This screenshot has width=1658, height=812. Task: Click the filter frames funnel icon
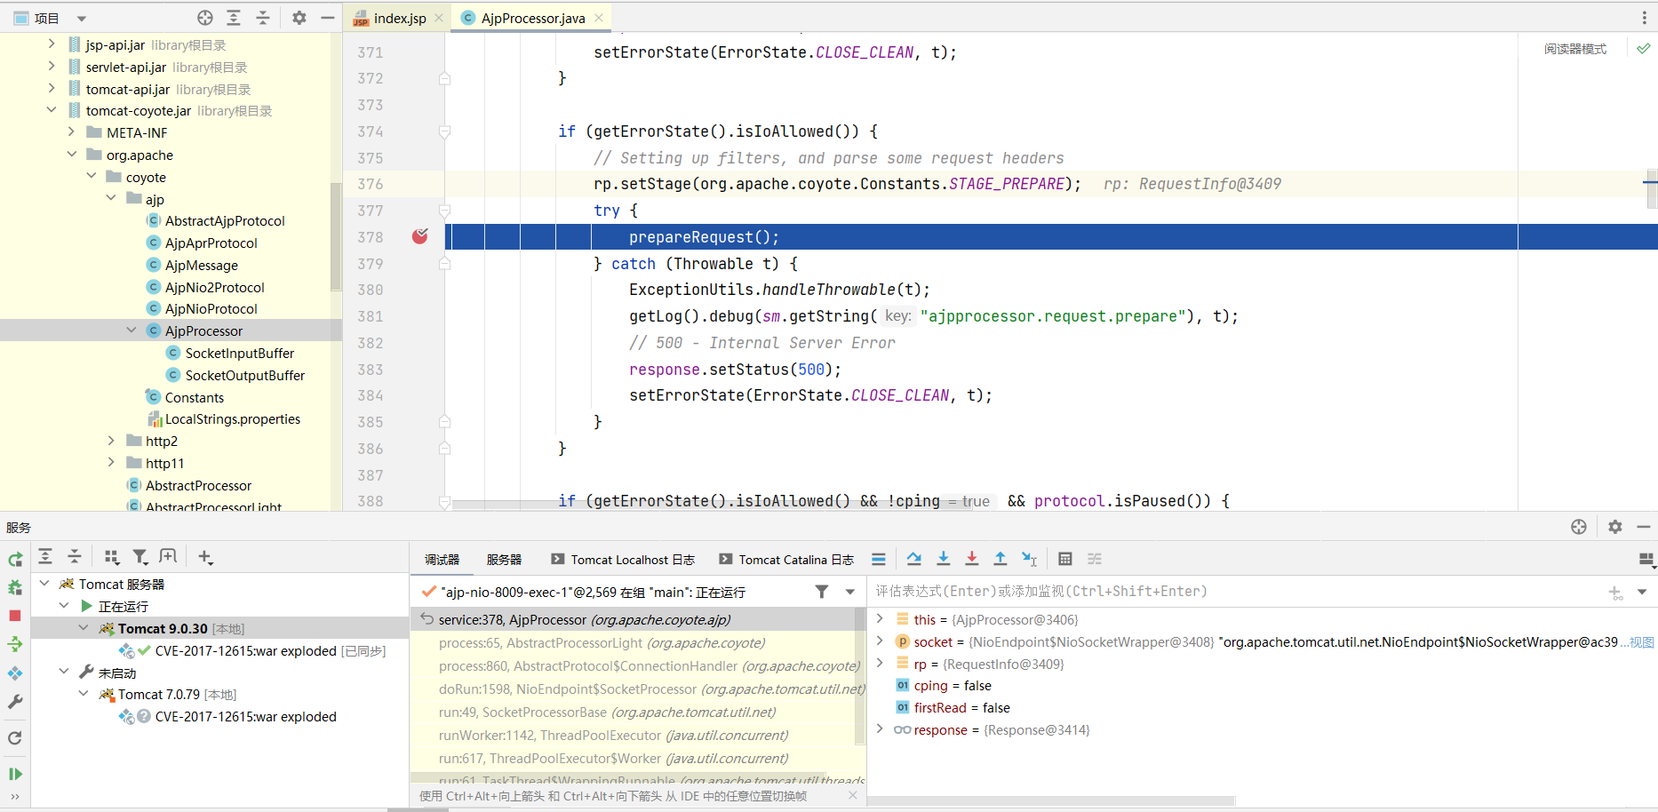822,592
